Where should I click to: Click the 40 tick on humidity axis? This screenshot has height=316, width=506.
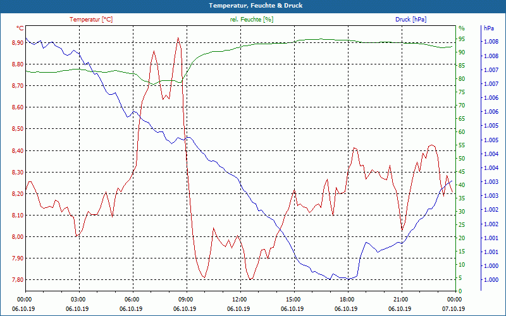click(462, 185)
